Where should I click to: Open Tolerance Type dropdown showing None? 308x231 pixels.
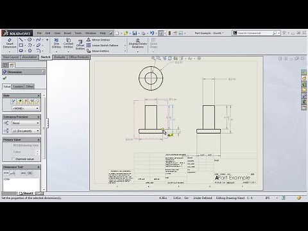coord(26,123)
